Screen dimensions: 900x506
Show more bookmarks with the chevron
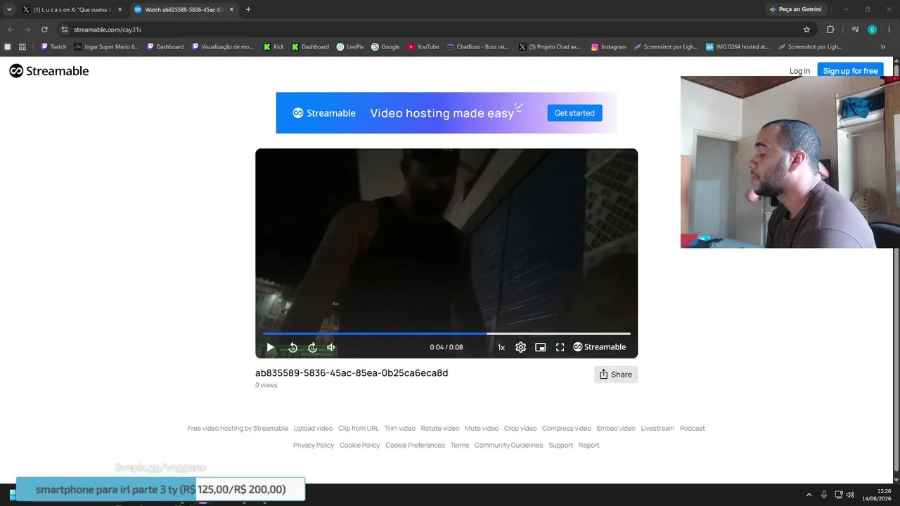[883, 47]
